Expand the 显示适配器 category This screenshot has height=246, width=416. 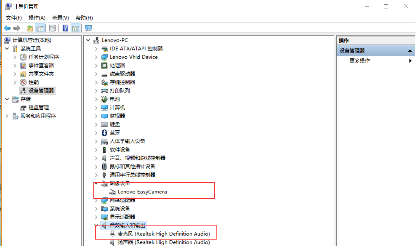click(96, 217)
